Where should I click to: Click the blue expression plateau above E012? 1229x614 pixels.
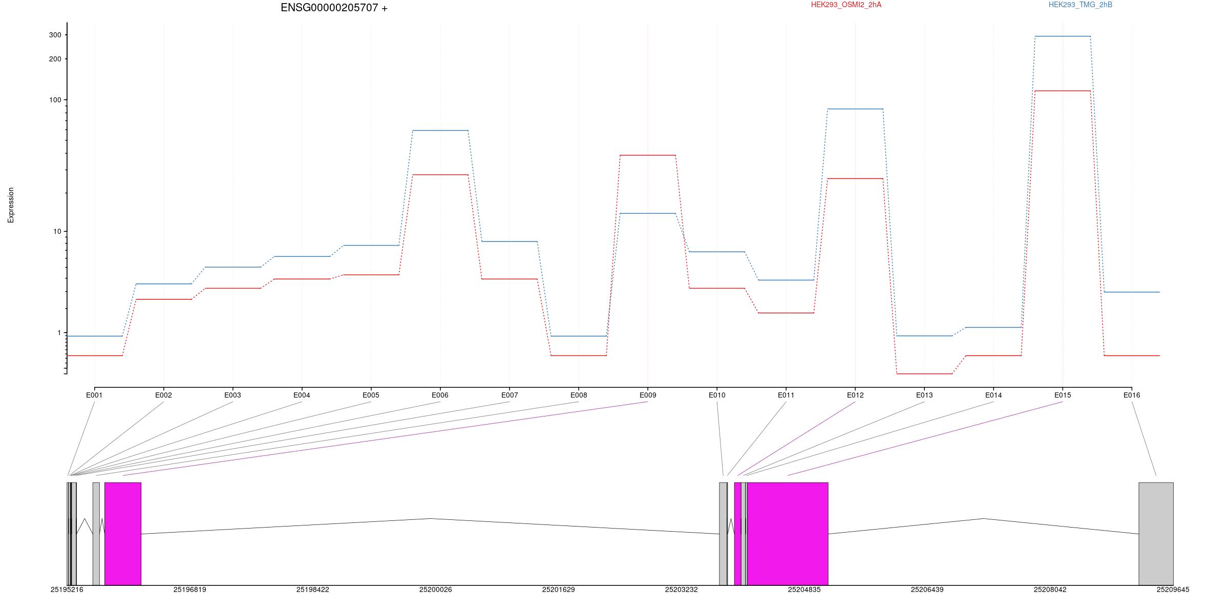click(x=855, y=109)
